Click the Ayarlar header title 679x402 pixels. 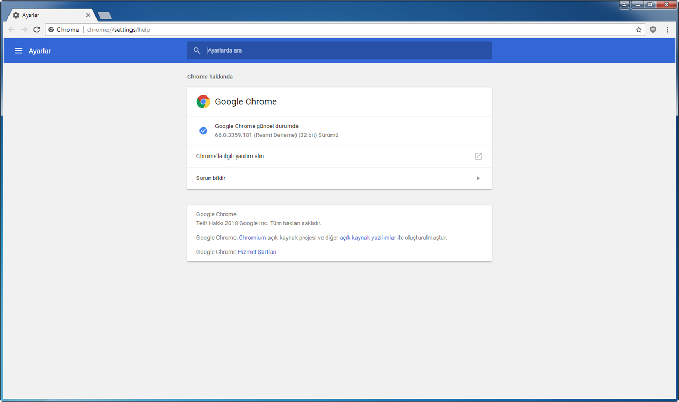point(40,51)
